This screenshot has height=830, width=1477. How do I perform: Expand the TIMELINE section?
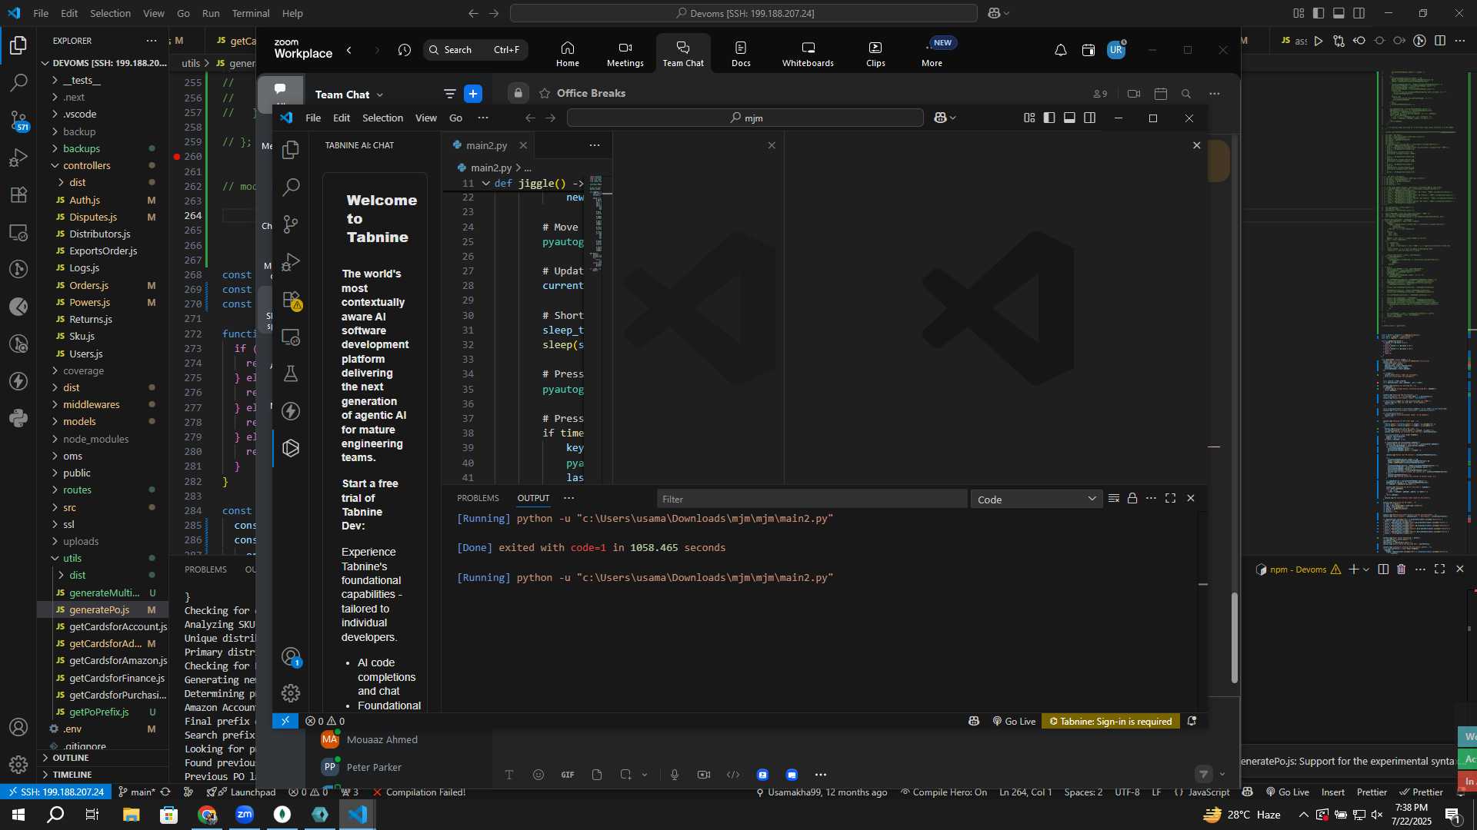(x=72, y=775)
